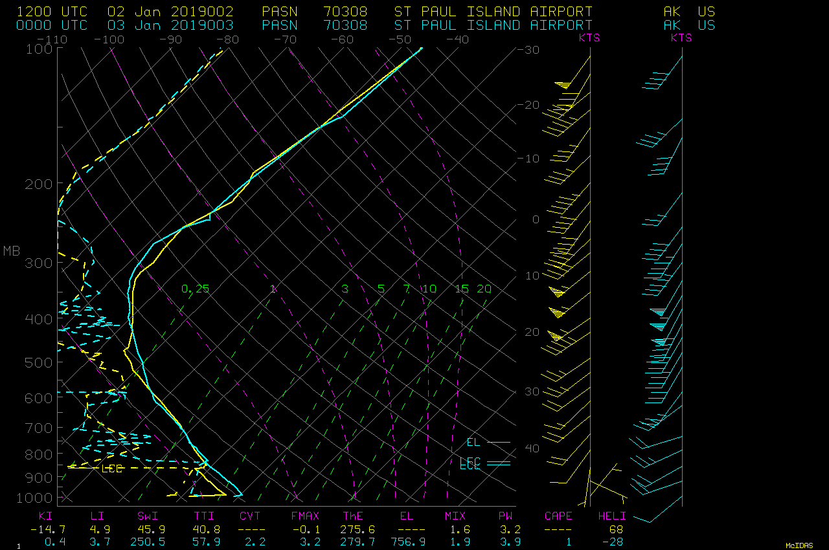Click the -90 temperature axis label
This screenshot has width=829, height=550.
[x=170, y=39]
